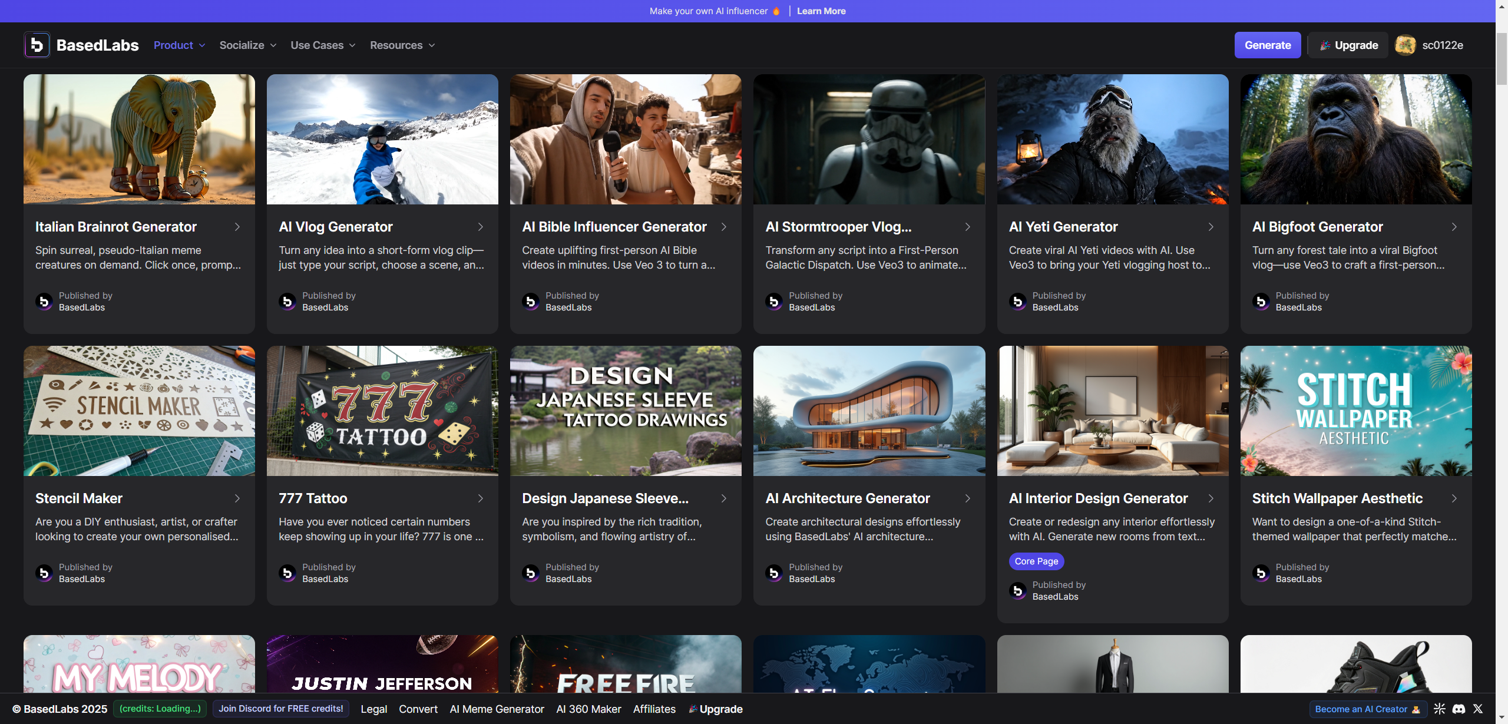Click the arrow next to Stencil Maker
The height and width of the screenshot is (724, 1508).
(x=237, y=498)
